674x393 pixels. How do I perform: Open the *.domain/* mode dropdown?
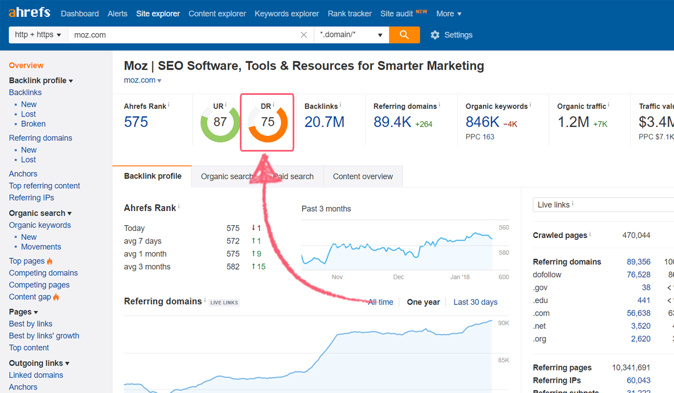351,35
